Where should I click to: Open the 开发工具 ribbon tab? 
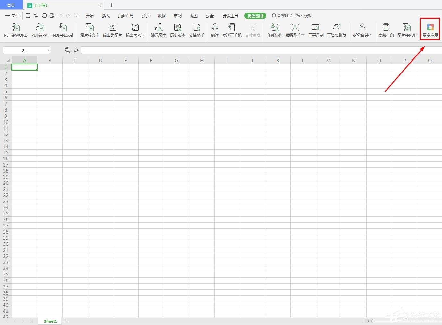tap(231, 16)
